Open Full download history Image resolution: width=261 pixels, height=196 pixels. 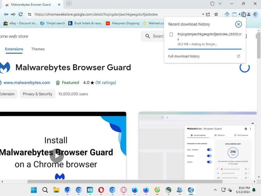(x=184, y=56)
